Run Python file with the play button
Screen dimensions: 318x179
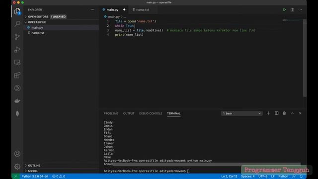284,10
